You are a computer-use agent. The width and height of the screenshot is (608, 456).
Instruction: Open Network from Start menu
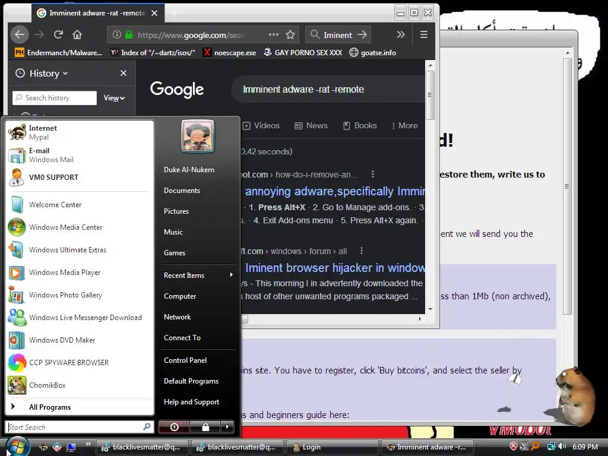click(198, 317)
